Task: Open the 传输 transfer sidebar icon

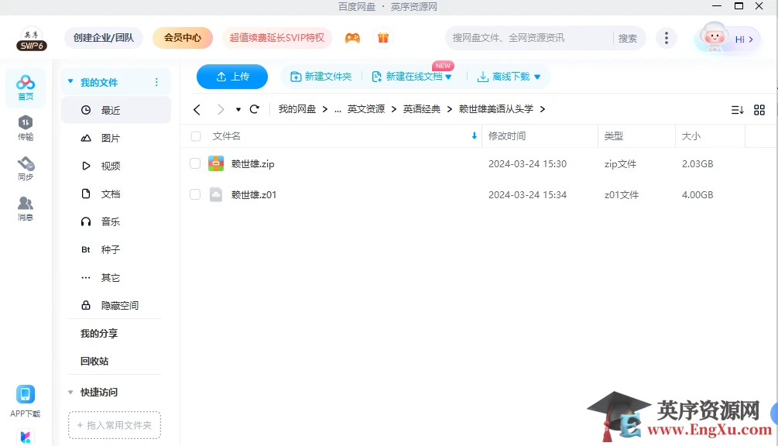Action: click(x=26, y=128)
